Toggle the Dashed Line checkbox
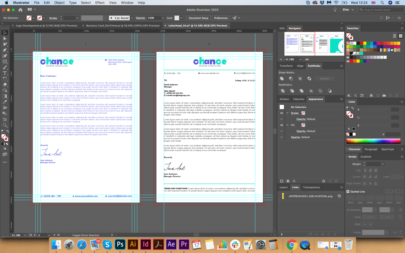This screenshot has height=253, width=405. tap(348, 192)
